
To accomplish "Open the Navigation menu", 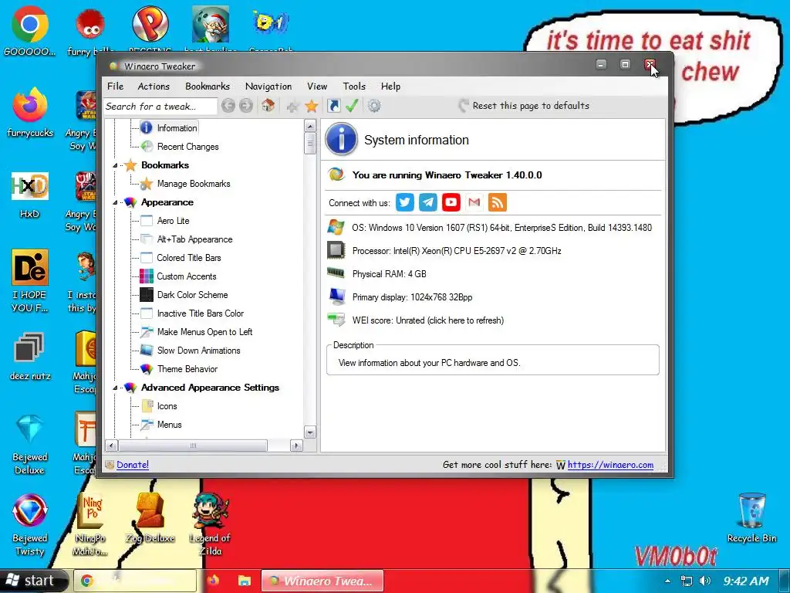I will 268,86.
